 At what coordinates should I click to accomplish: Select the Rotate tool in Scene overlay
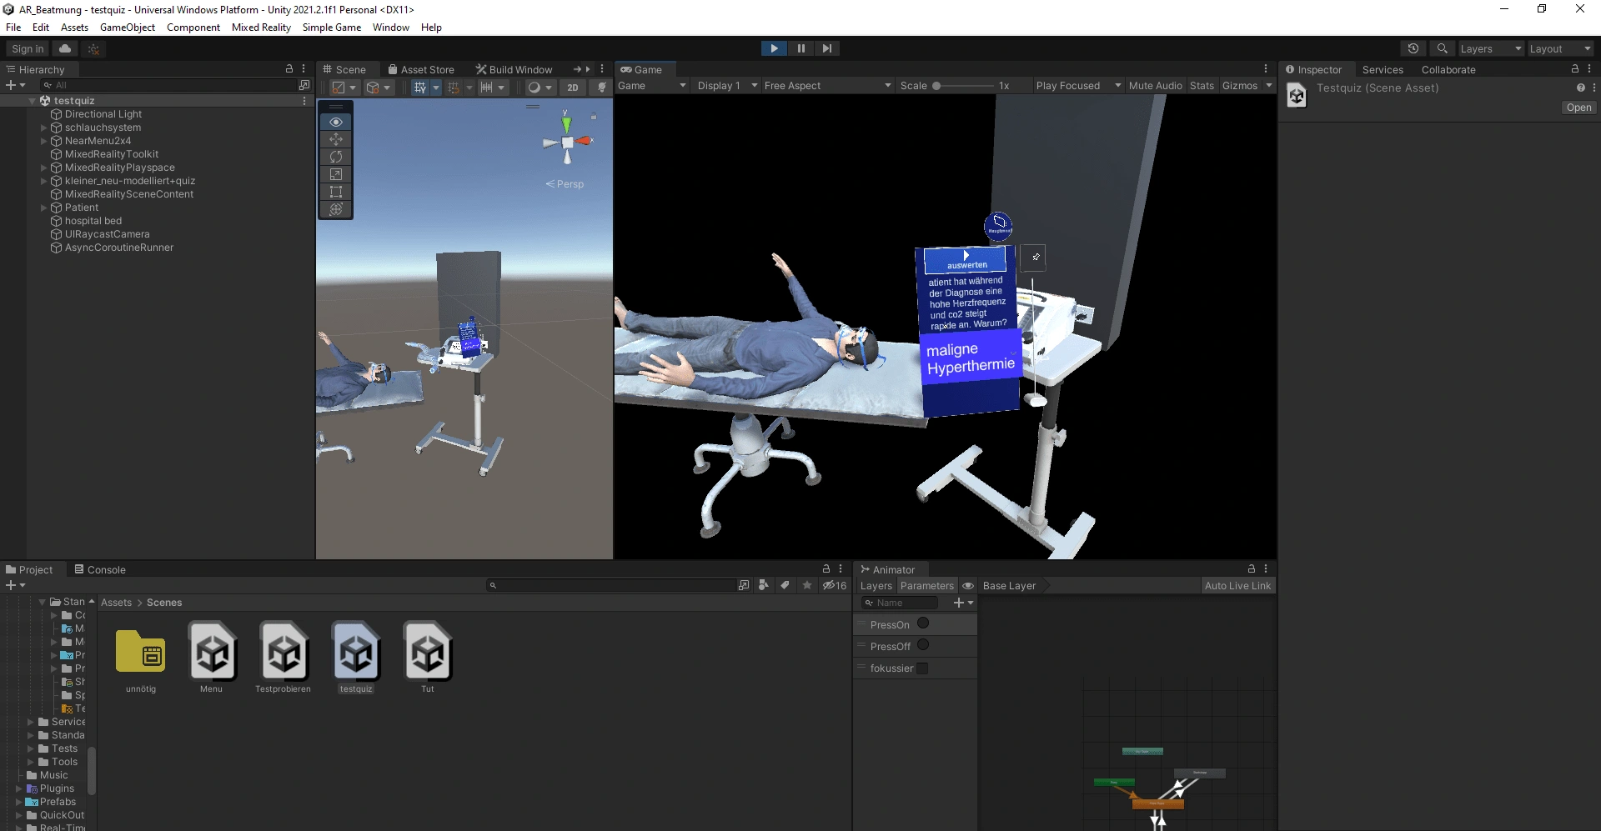point(336,157)
